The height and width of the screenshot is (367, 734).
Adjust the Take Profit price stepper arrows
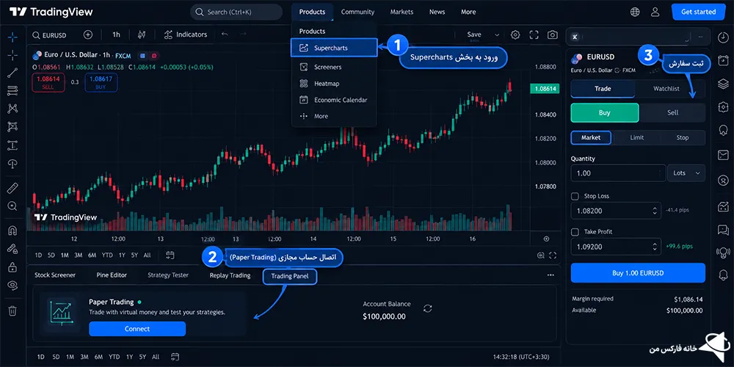pos(655,247)
